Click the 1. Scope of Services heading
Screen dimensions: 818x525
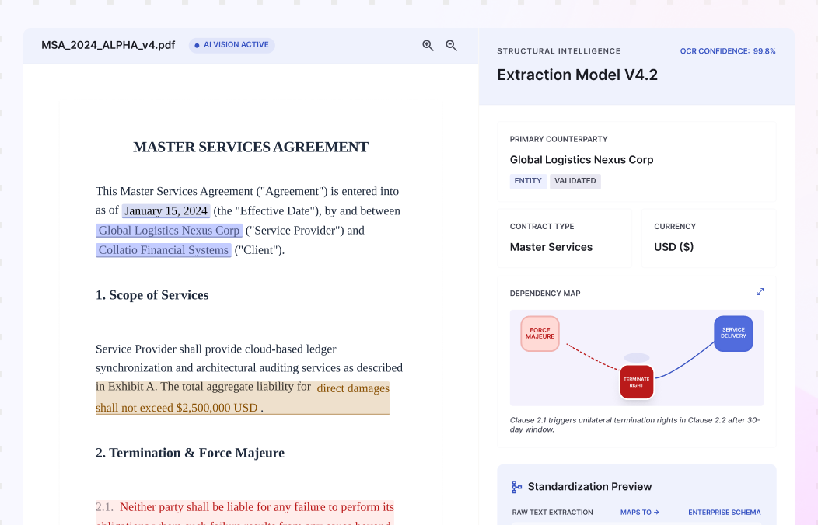pyautogui.click(x=152, y=295)
